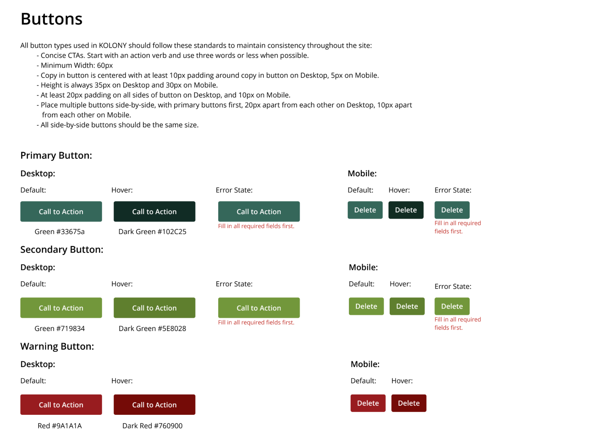Click the Secondary Mobile hover Delete button
Image resolution: width=590 pixels, height=448 pixels.
[407, 306]
